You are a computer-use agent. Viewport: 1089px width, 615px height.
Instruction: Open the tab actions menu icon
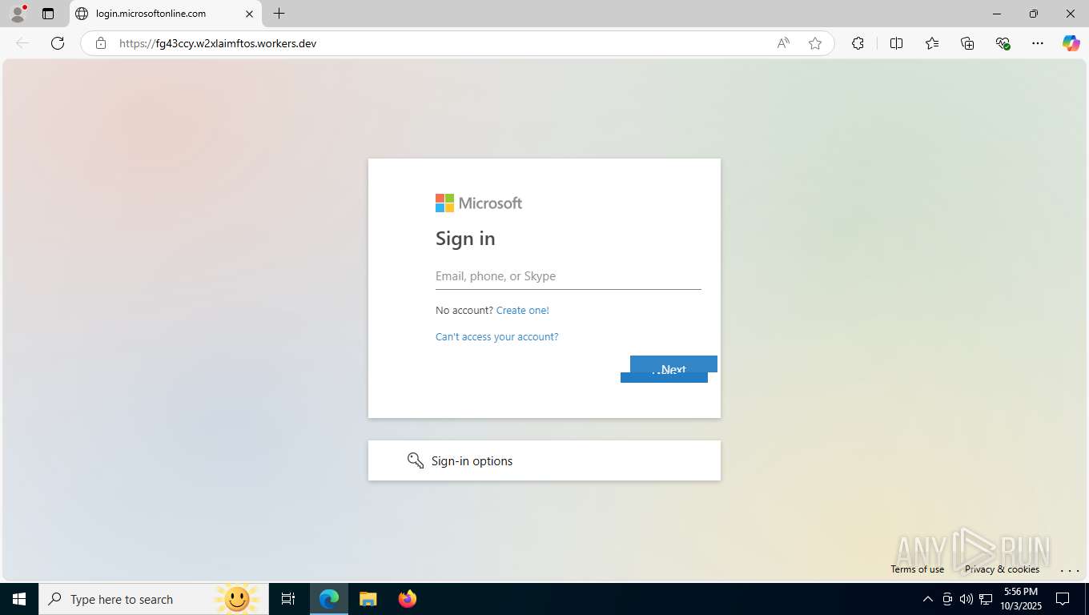(48, 14)
